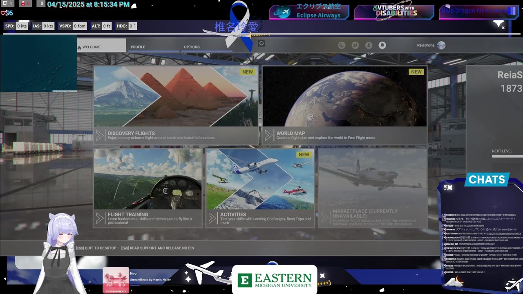Click the moon cloud icon in chat panel
Screen dimensions: 523x294
454,281
